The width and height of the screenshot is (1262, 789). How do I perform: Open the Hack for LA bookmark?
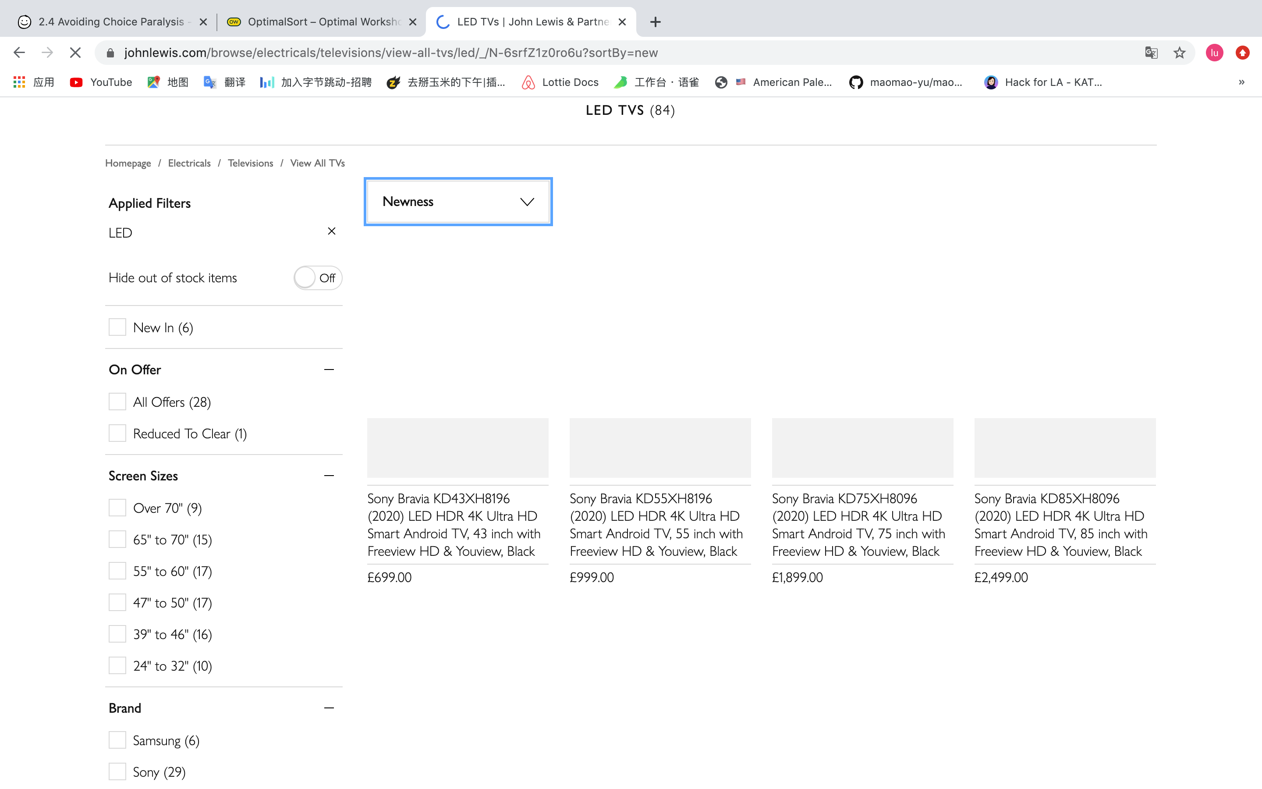(1043, 82)
